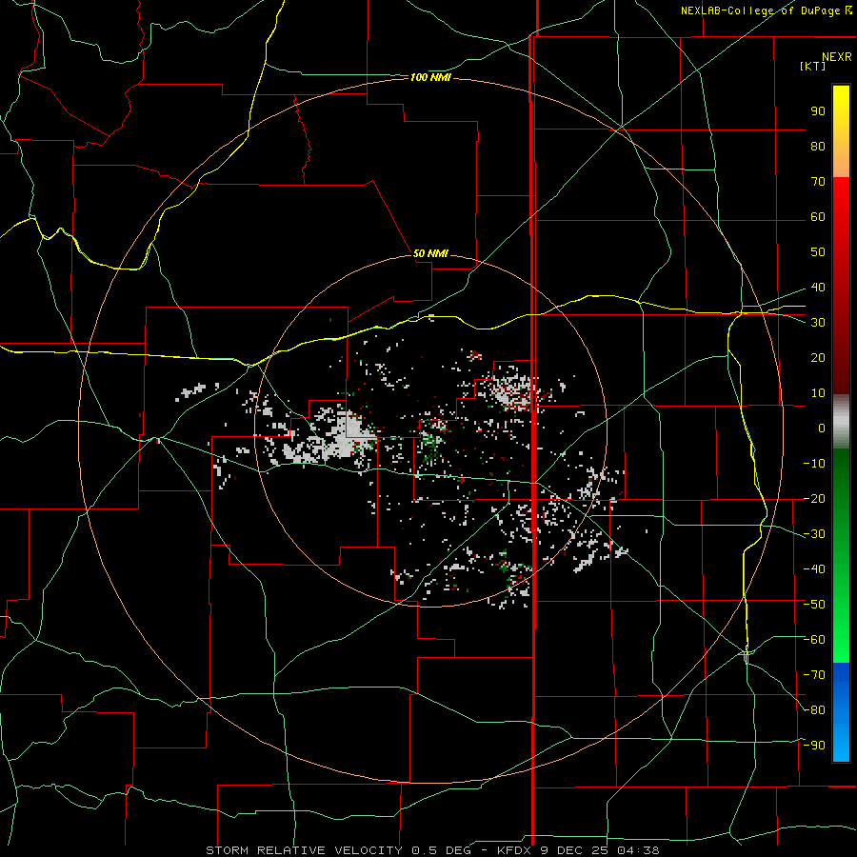Click the 50 value on velocity scale
Screen dimensions: 857x857
click(x=818, y=252)
